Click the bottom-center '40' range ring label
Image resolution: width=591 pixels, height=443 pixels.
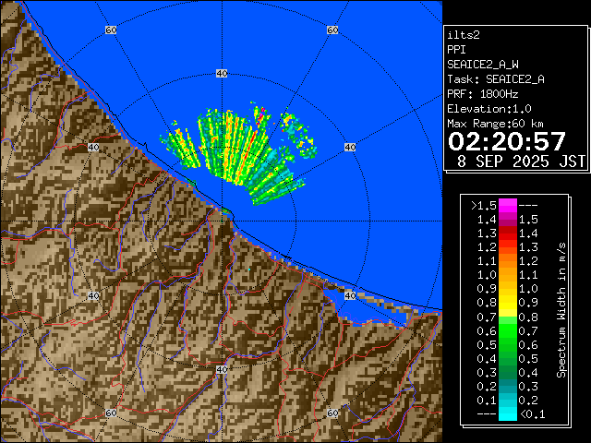coord(221,369)
